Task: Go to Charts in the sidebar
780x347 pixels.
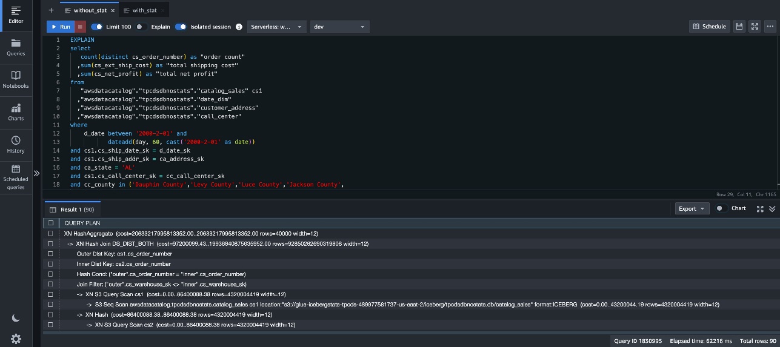Action: pos(16,112)
